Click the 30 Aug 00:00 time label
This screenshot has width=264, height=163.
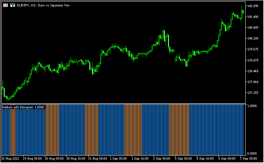click(x=53, y=158)
